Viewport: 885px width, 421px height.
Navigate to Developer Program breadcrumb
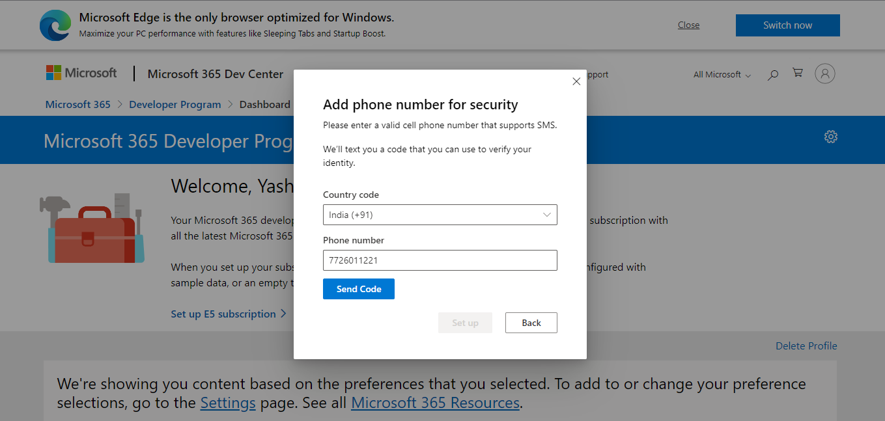(x=175, y=104)
